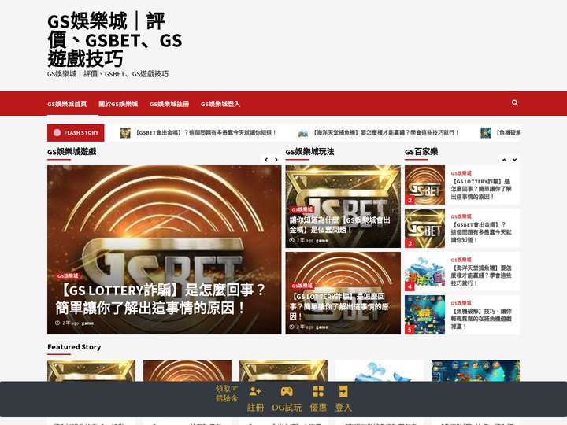The image size is (567, 425).
Task: Click GS娛樂城 tag above sidebar item 4
Action: [x=461, y=260]
